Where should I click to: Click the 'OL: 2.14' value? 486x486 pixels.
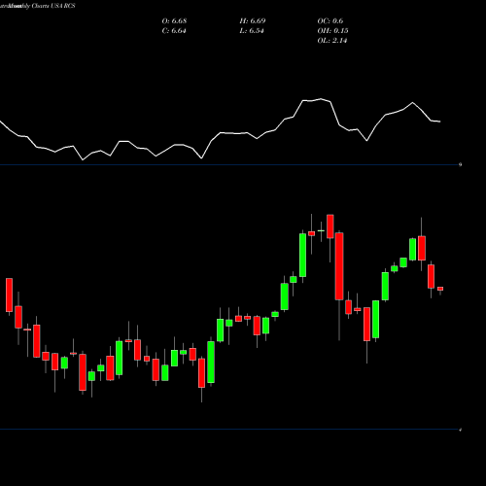[332, 41]
